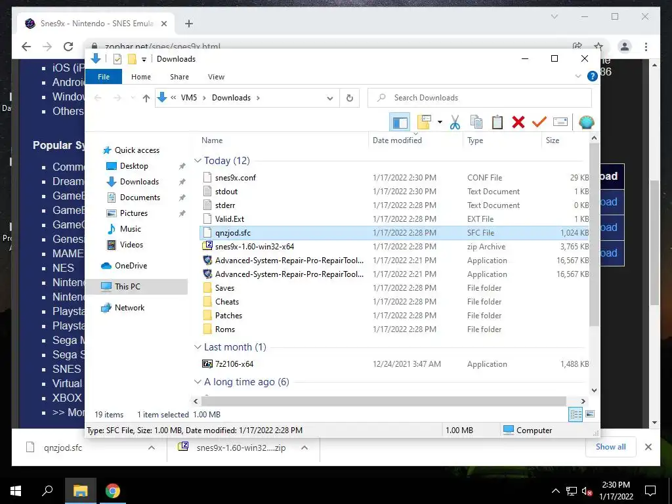Image resolution: width=672 pixels, height=504 pixels.
Task: Open Folder Options toolbar icon
Action: click(x=424, y=123)
